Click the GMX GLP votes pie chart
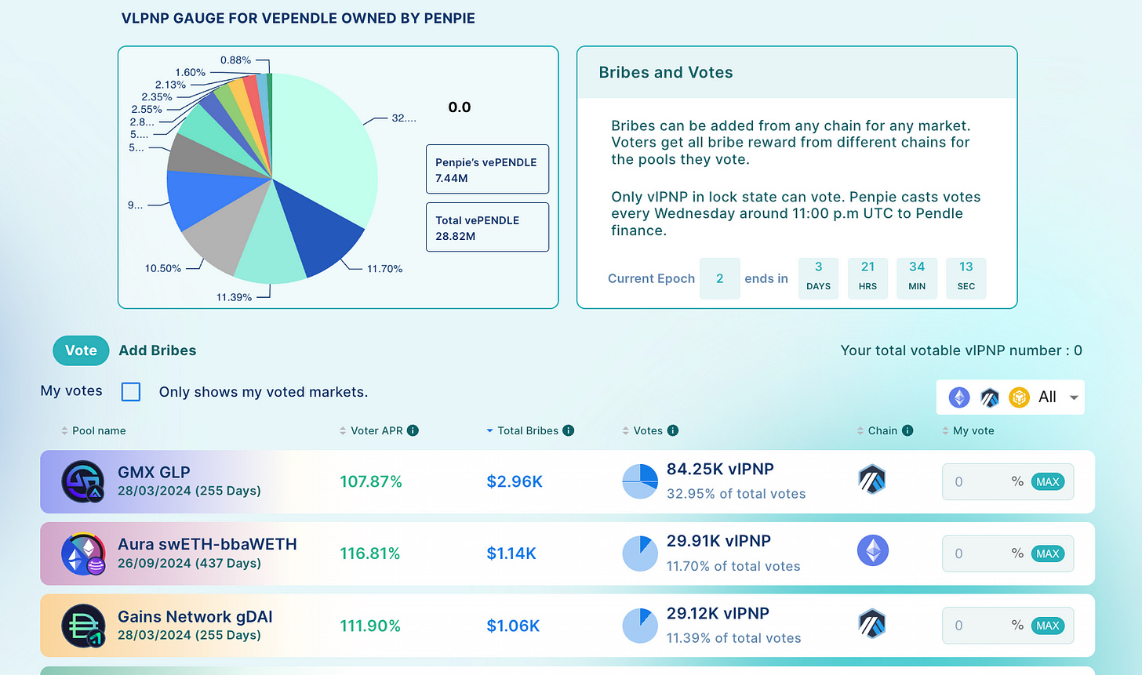 pos(640,481)
